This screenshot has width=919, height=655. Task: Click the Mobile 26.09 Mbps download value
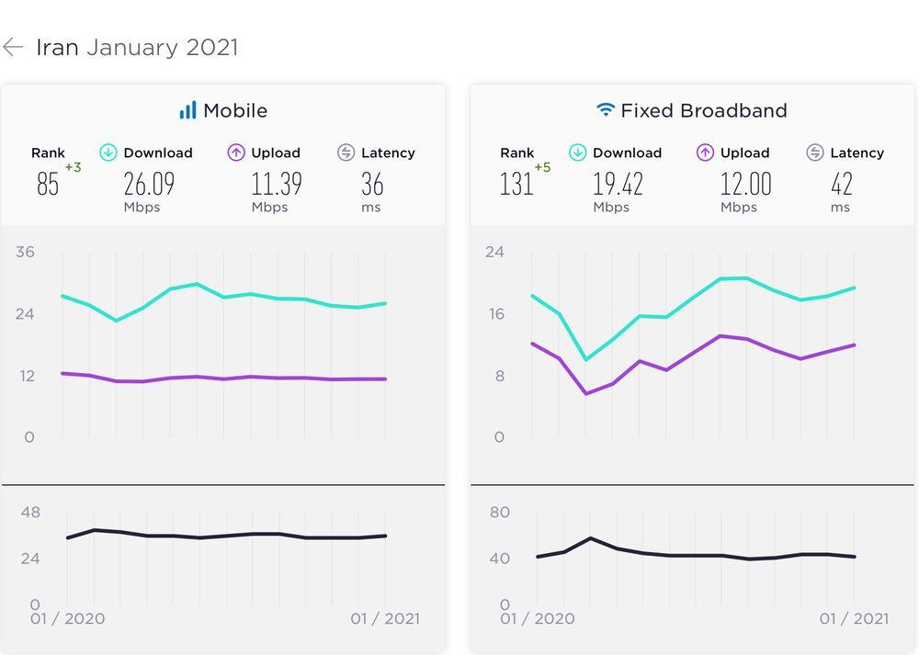coord(149,185)
